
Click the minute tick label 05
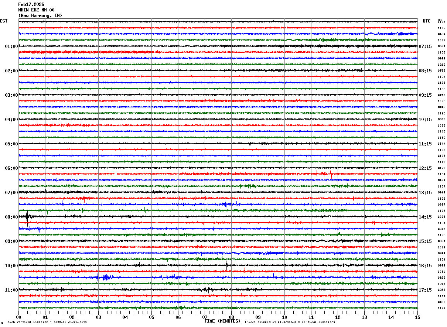[151, 317]
